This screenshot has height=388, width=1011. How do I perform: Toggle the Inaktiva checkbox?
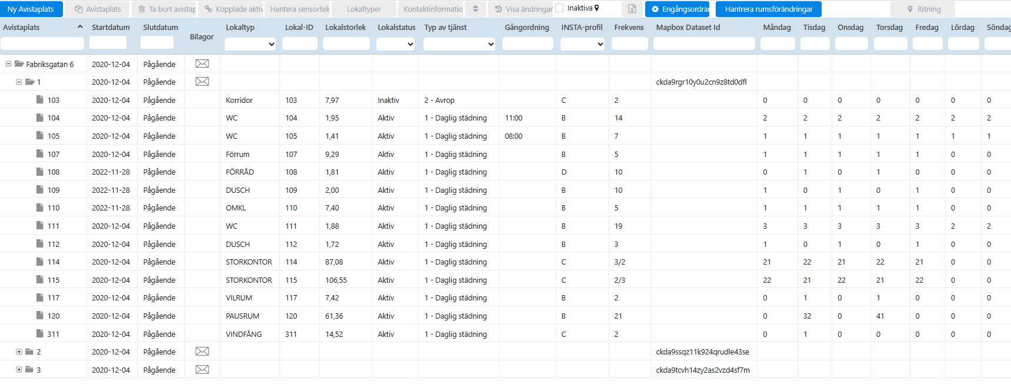tap(559, 8)
